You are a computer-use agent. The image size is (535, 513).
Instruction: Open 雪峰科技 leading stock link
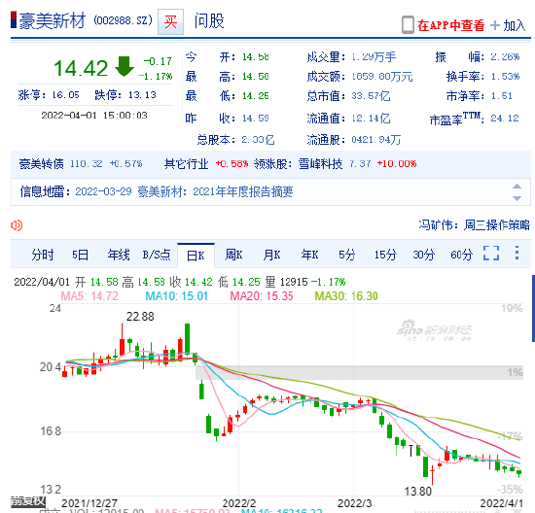321,164
